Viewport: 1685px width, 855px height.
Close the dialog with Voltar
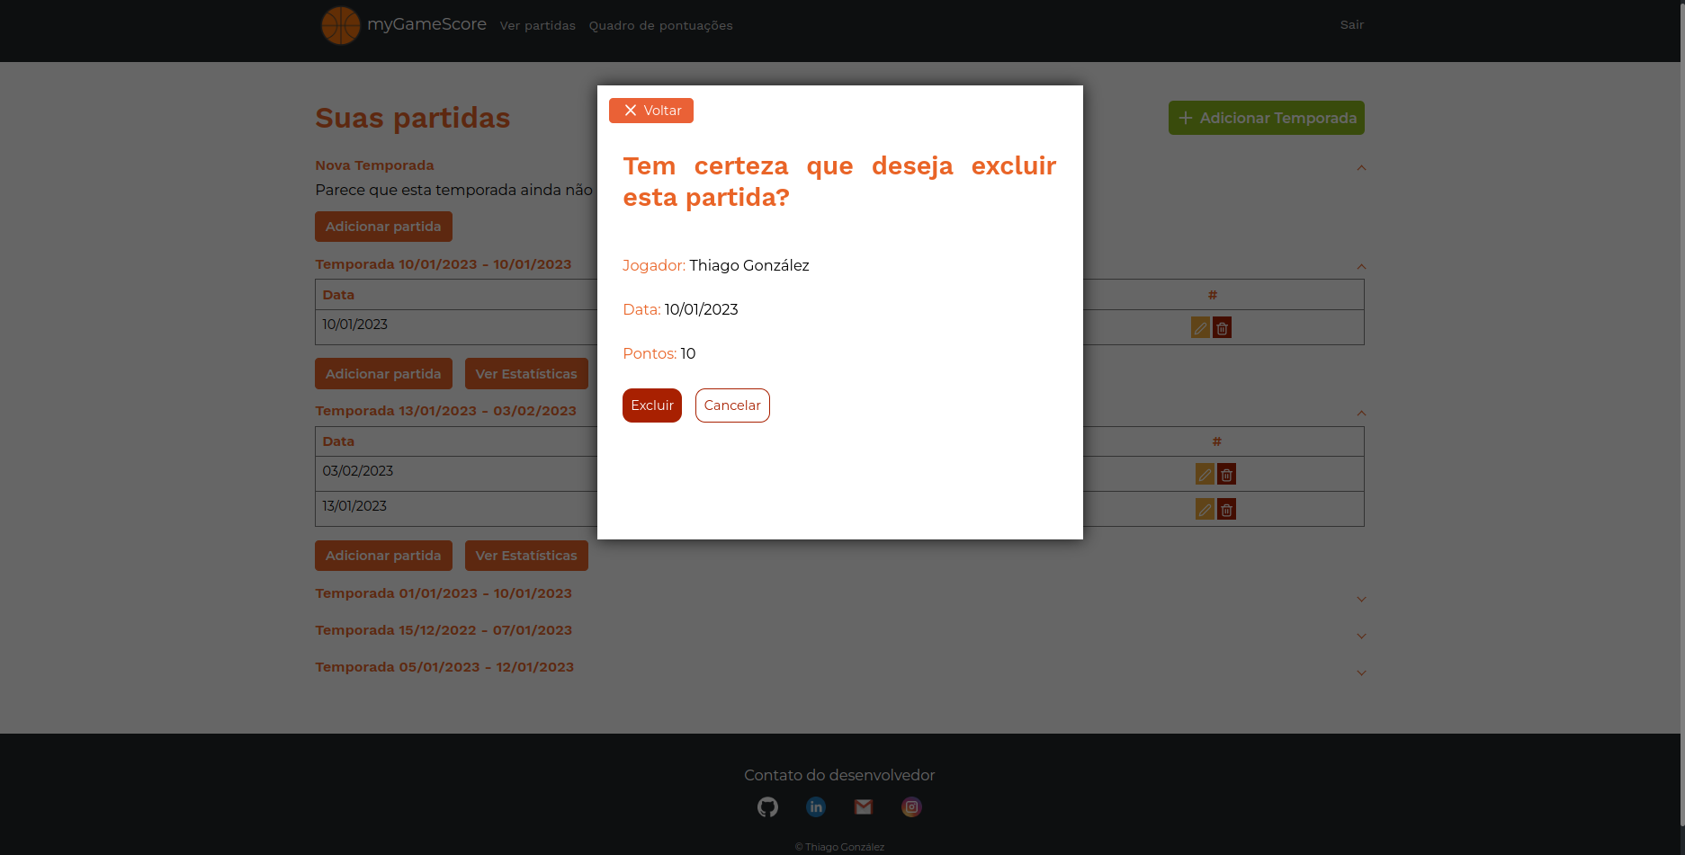click(650, 110)
